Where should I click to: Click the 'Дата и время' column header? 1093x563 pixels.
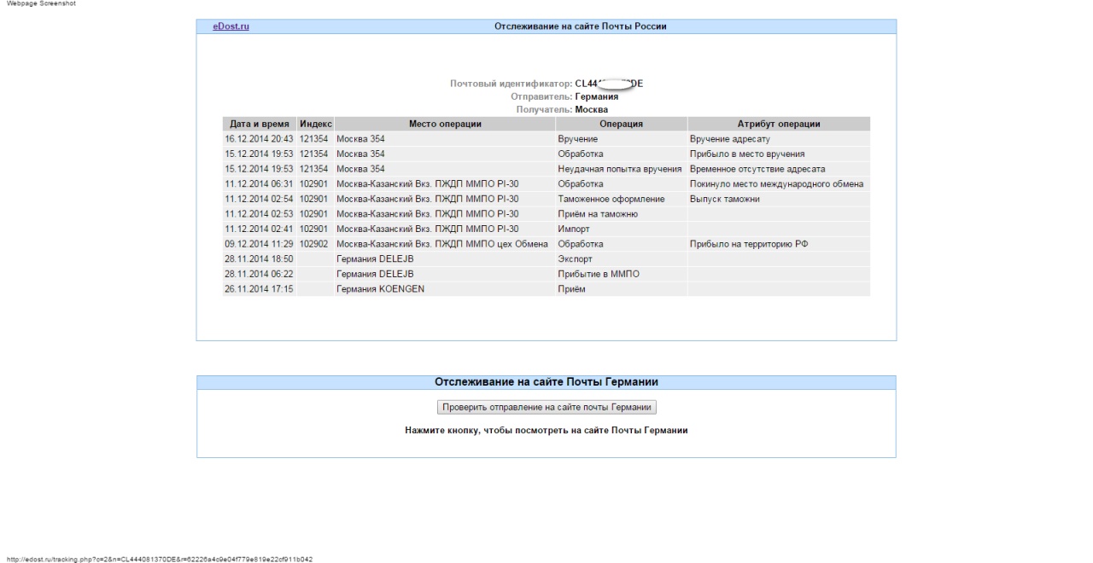pos(260,124)
